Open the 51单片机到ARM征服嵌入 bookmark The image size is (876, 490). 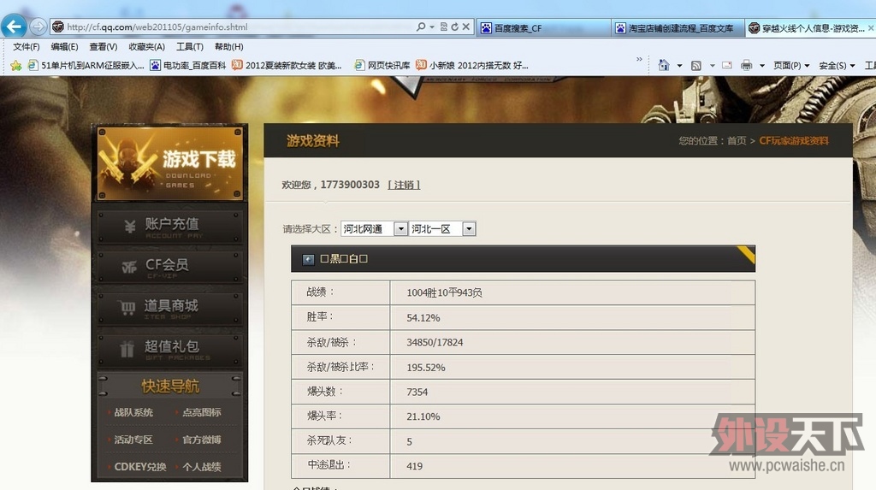86,65
